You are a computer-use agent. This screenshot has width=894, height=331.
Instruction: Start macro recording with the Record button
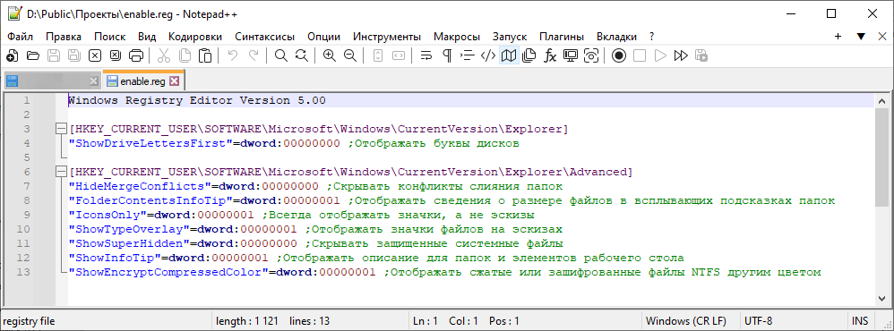[619, 55]
